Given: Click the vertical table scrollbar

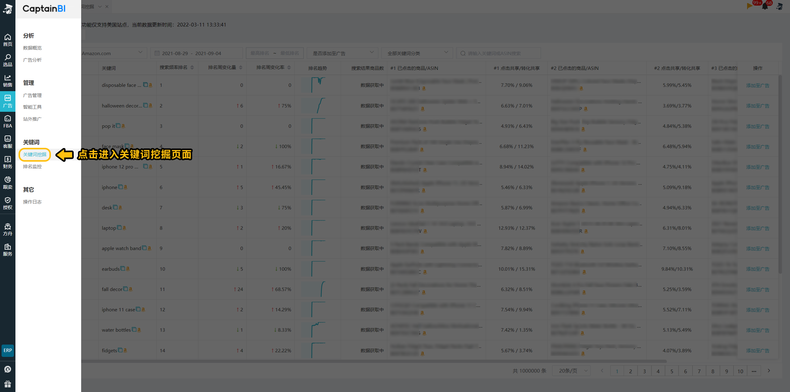Looking at the screenshot, I should (780, 174).
